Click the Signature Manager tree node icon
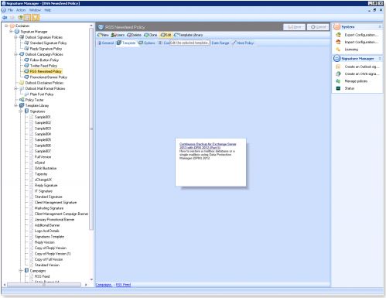 coord(17,32)
